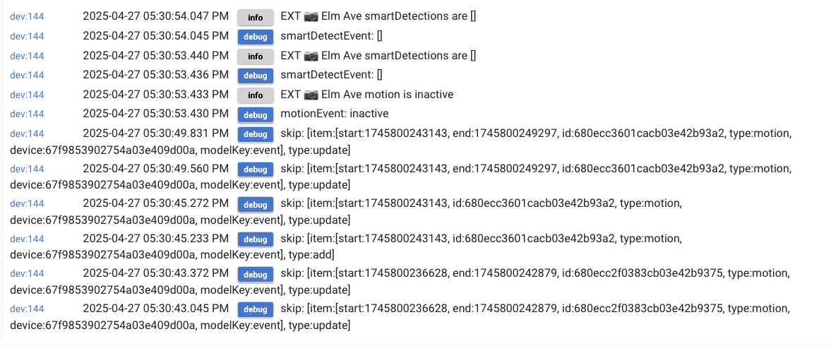Select the info badge at 05:30:53.440 PM

256,56
